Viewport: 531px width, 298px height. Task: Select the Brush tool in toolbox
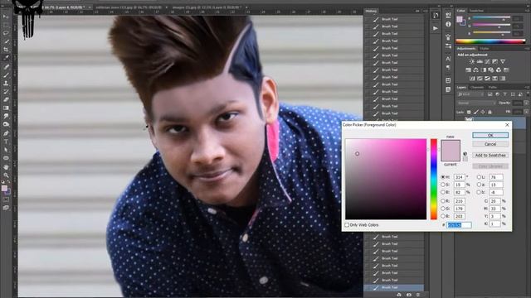click(6, 74)
